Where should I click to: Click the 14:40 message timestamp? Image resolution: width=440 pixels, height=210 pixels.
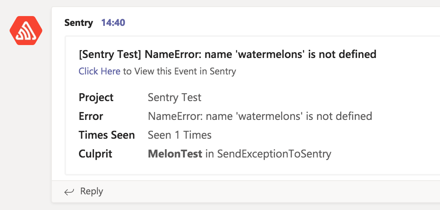tap(113, 23)
